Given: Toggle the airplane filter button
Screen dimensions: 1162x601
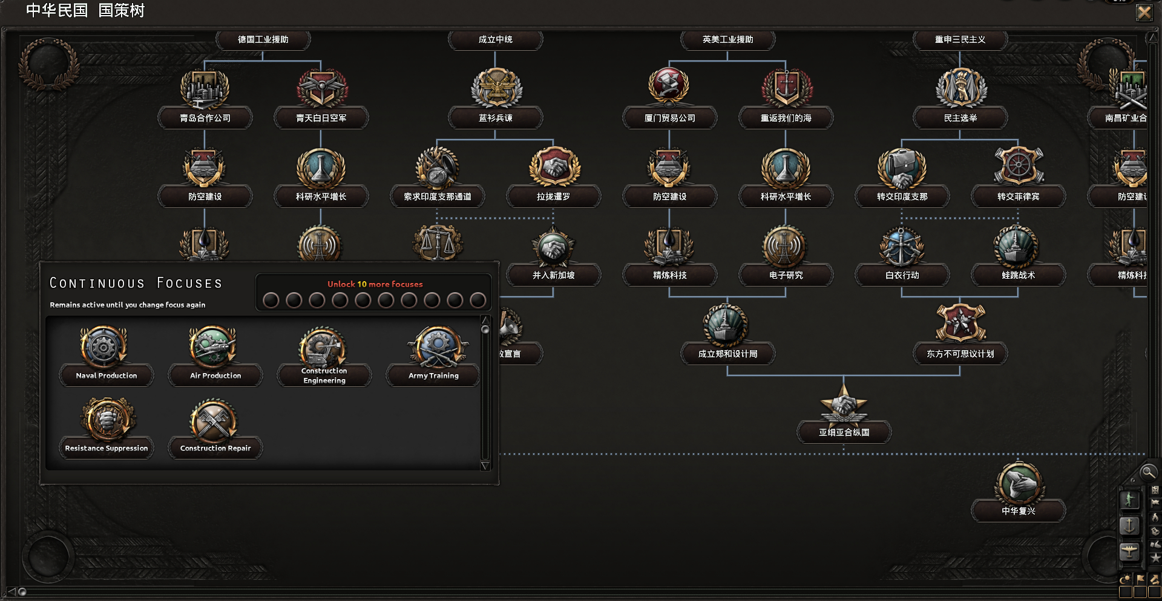Looking at the screenshot, I should (x=1129, y=551).
